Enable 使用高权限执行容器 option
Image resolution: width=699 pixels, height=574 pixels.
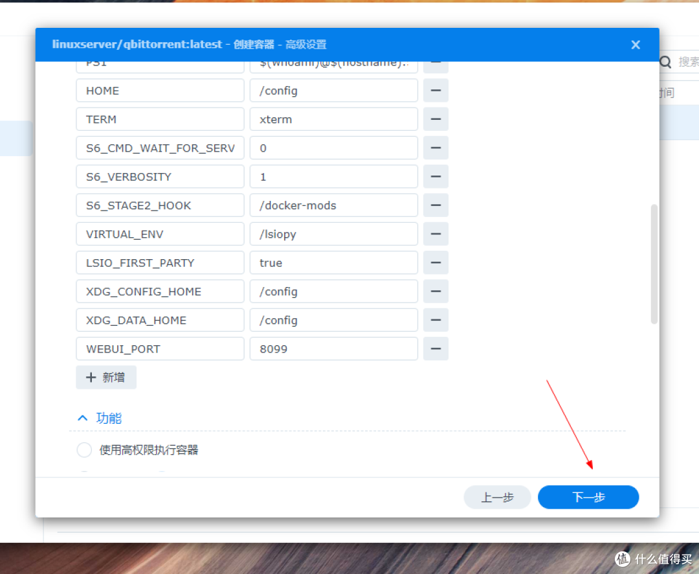(84, 450)
